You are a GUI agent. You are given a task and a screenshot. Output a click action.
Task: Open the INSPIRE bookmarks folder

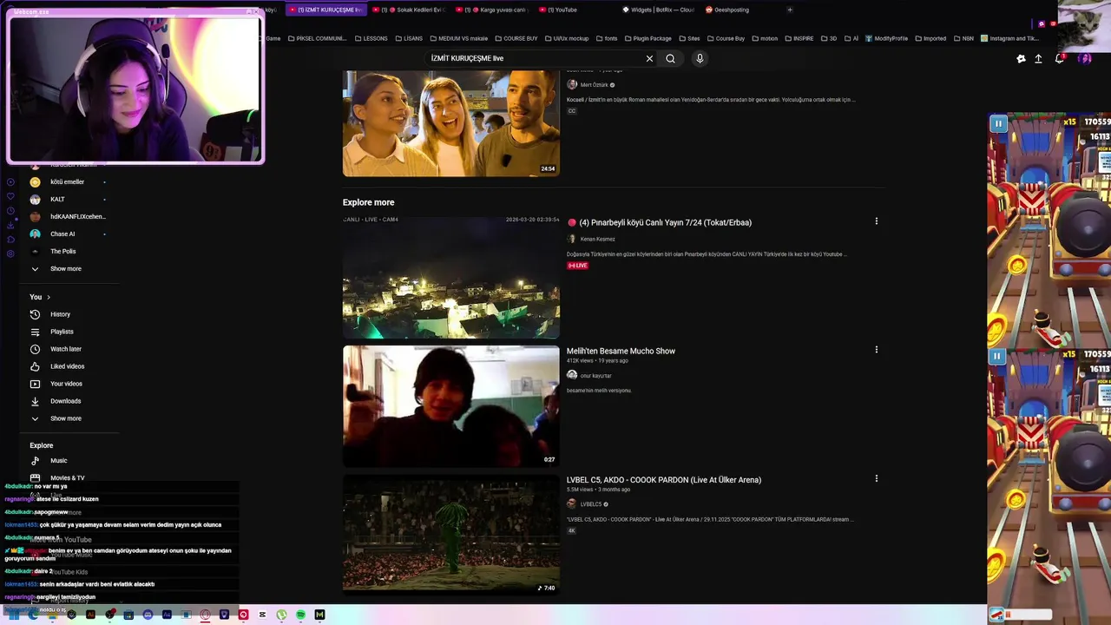(799, 38)
